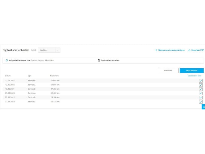Click the plus icon for Nieuwe service documenteren

tap(156, 50)
